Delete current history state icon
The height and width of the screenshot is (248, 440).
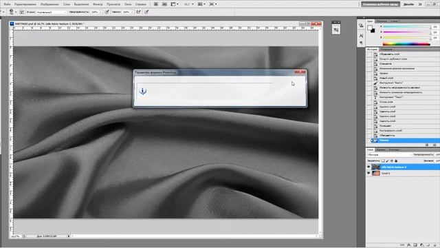(434, 145)
